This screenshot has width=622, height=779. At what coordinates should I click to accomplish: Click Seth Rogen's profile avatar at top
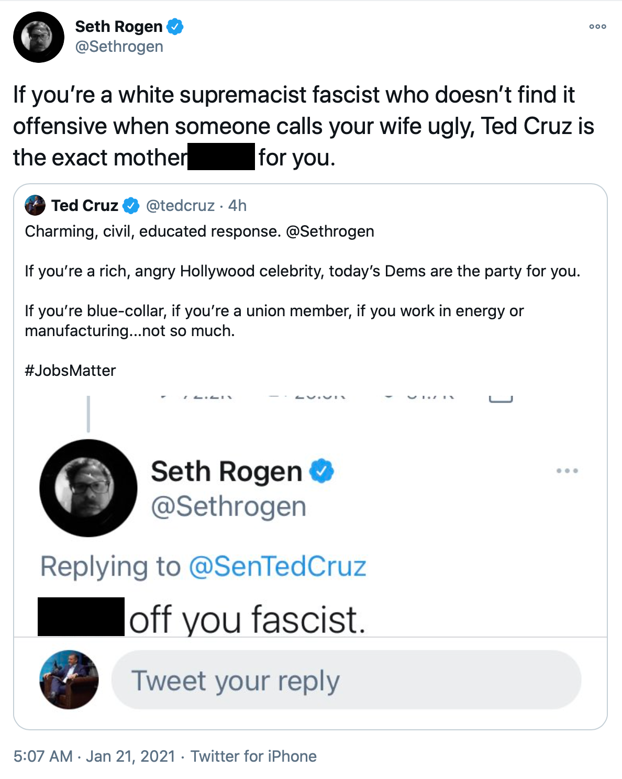click(39, 37)
